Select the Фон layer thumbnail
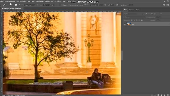Image resolution: width=170 pixels, height=96 pixels. coord(129,24)
